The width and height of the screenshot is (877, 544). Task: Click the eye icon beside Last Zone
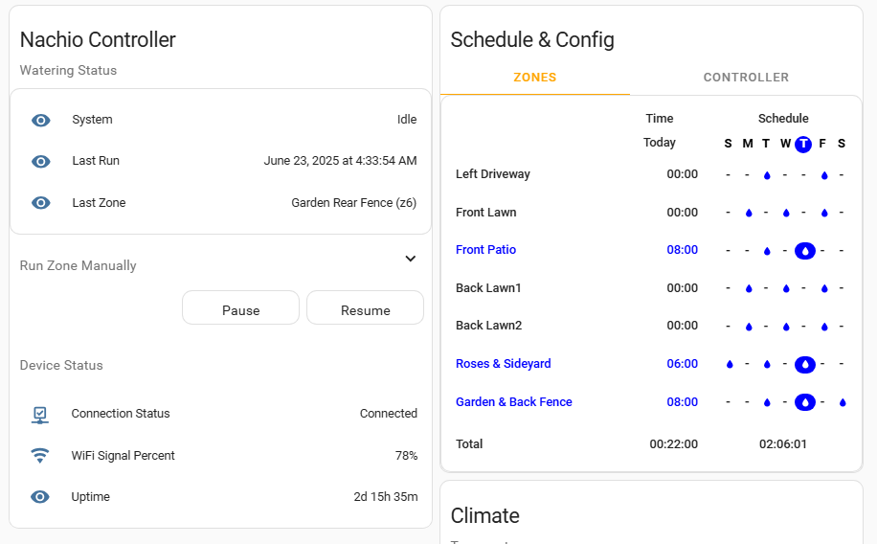click(40, 202)
